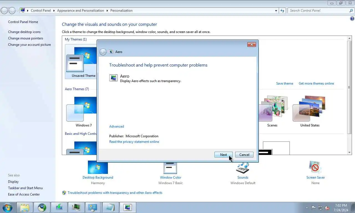
Task: Open network tray icon
Action: (x=320, y=207)
